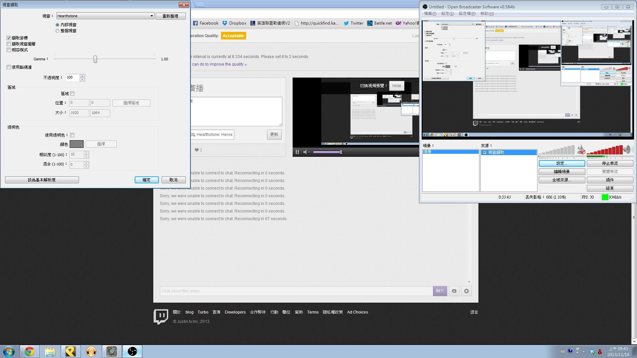Click 設為基本解析度 button
Viewport: 637px width, 358px height.
coord(42,180)
